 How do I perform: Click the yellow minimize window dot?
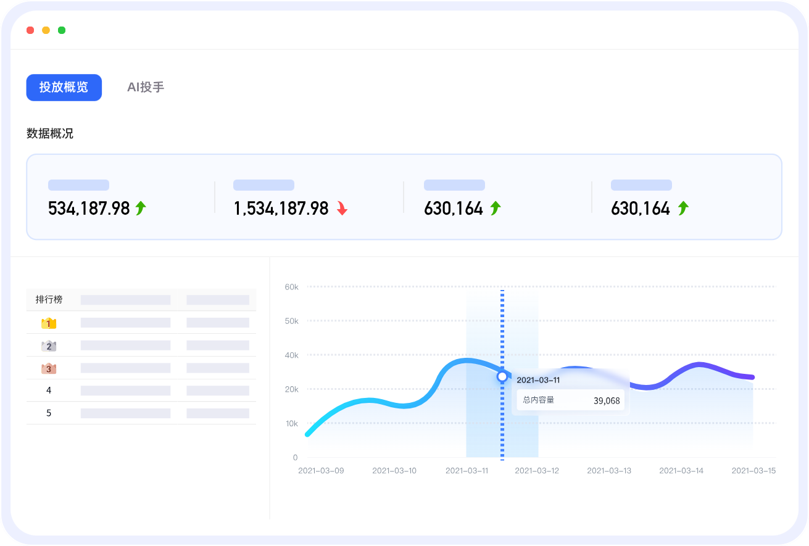[x=46, y=30]
